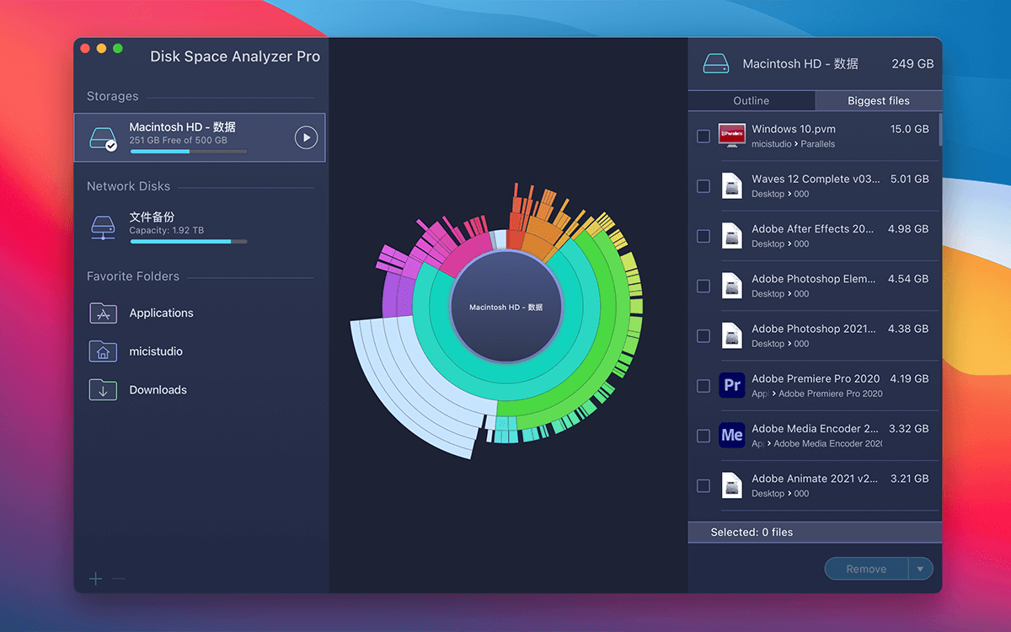Tick the Adobe Premiere Pro 2020 checkbox

coord(703,386)
